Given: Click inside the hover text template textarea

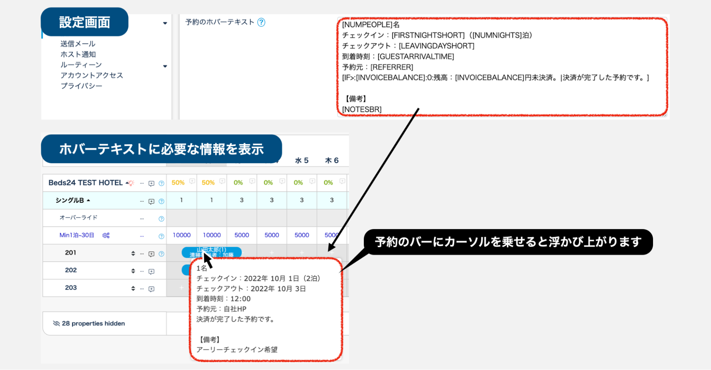Looking at the screenshot, I should (502, 67).
